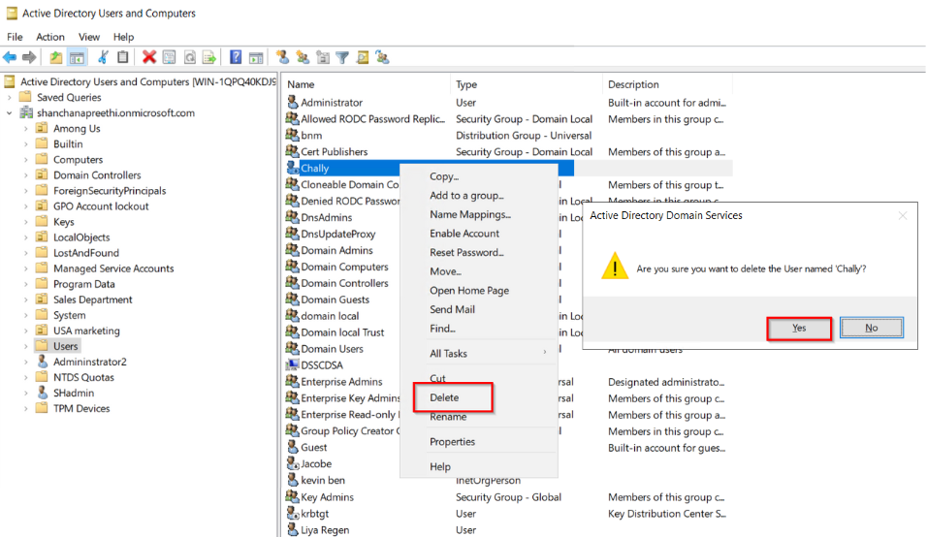Image resolution: width=927 pixels, height=537 pixels.
Task: Expand the Sales Department node
Action: point(25,300)
